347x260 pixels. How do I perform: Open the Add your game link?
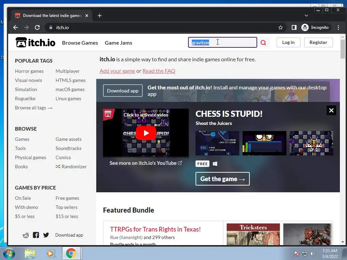click(117, 71)
